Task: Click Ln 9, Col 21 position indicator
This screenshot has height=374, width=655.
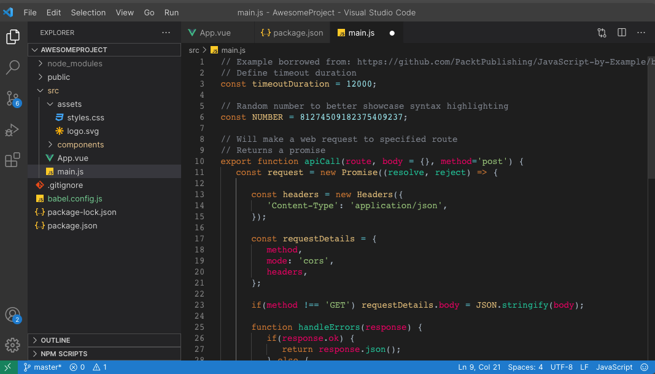Action: pyautogui.click(x=479, y=367)
